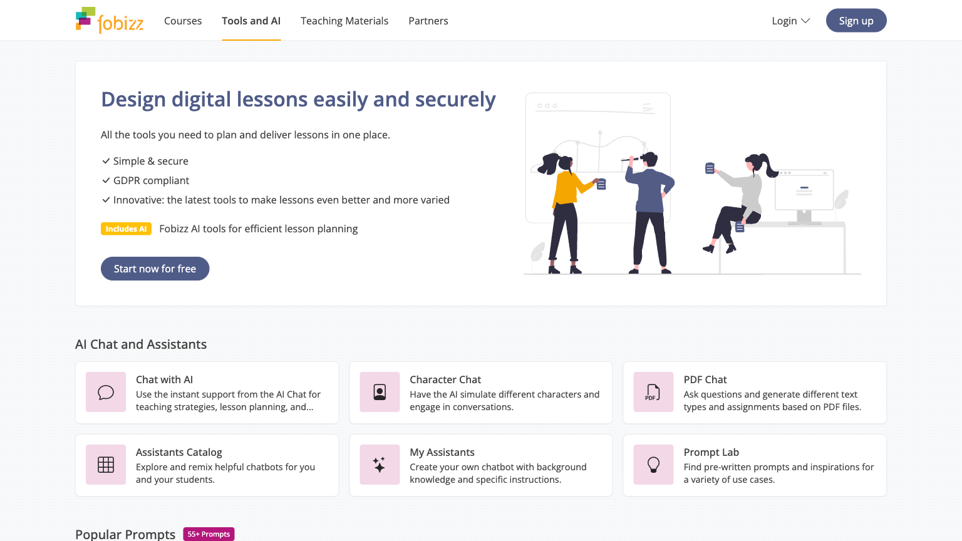Viewport: 962px width, 541px height.
Task: Click the Assistants Catalog grid icon
Action: (105, 465)
